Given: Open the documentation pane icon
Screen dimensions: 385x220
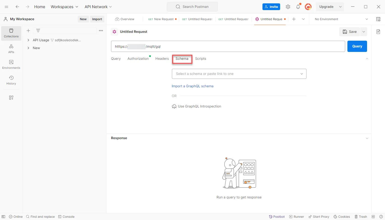Looking at the screenshot, I should [378, 32].
